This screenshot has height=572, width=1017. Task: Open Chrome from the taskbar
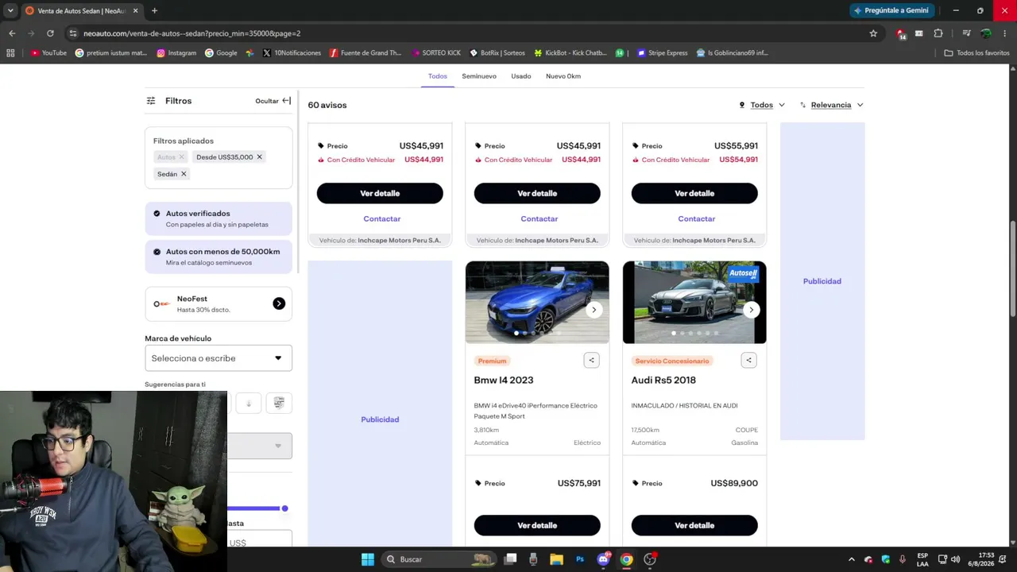click(627, 559)
